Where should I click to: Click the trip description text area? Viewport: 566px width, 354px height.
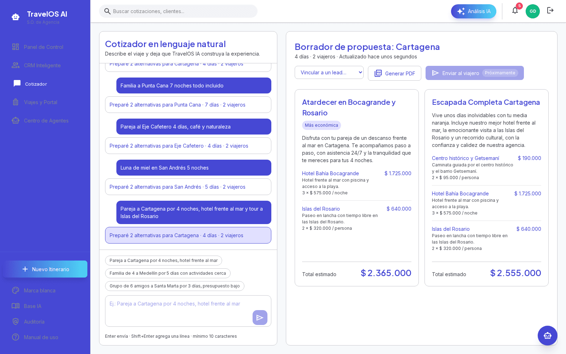(188, 311)
